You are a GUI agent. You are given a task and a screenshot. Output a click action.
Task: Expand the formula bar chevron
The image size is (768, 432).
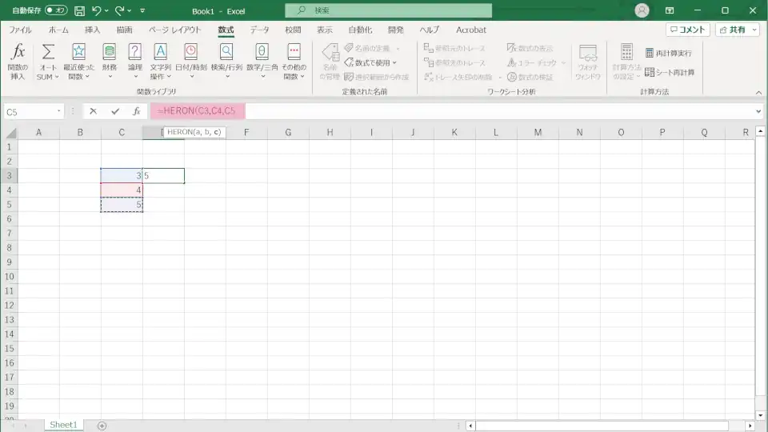(x=758, y=112)
